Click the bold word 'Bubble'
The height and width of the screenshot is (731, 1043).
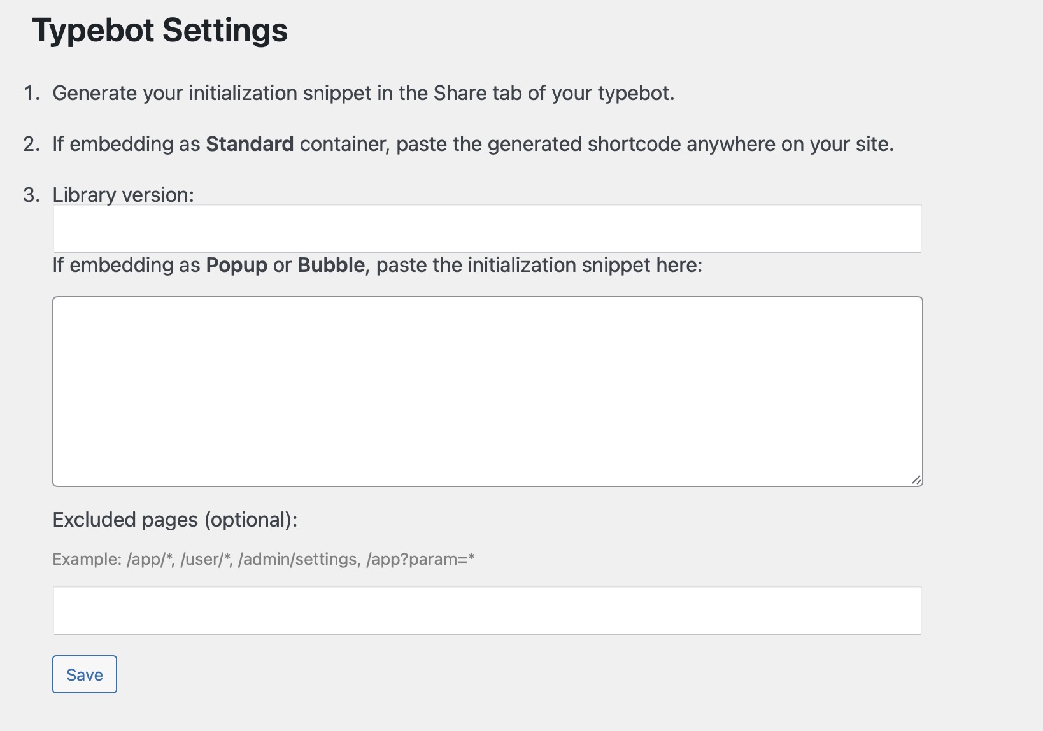pos(331,265)
